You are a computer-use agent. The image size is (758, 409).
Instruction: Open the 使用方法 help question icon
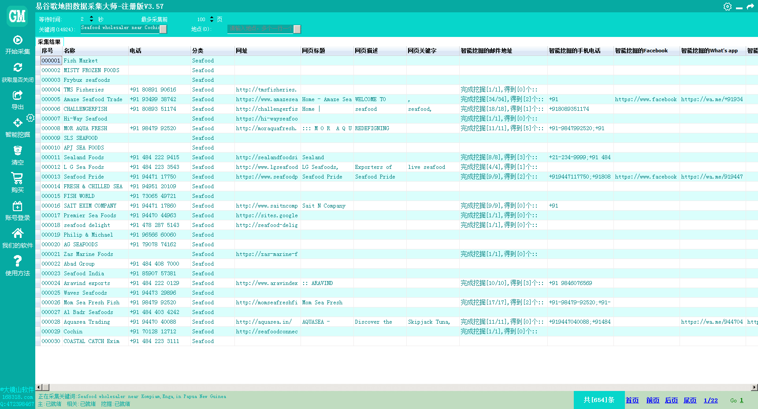click(18, 261)
